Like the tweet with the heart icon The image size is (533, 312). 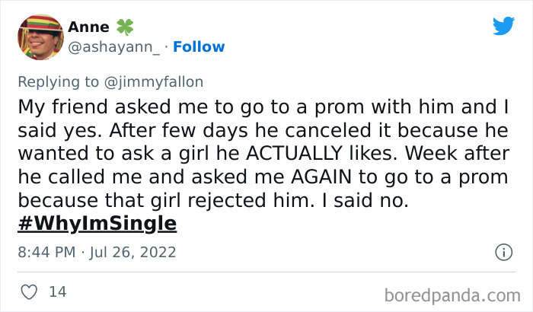[x=28, y=291]
